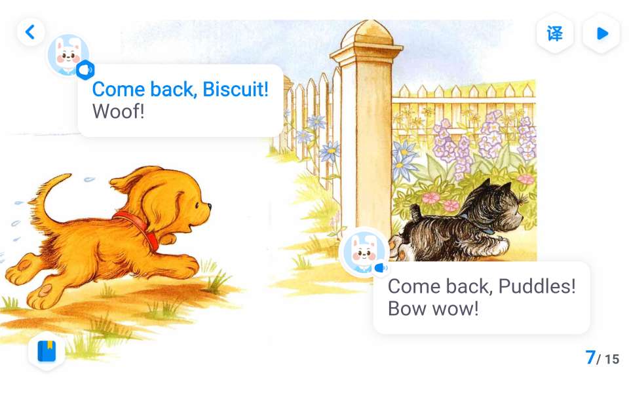Tap the word "Woof!"

118,111
